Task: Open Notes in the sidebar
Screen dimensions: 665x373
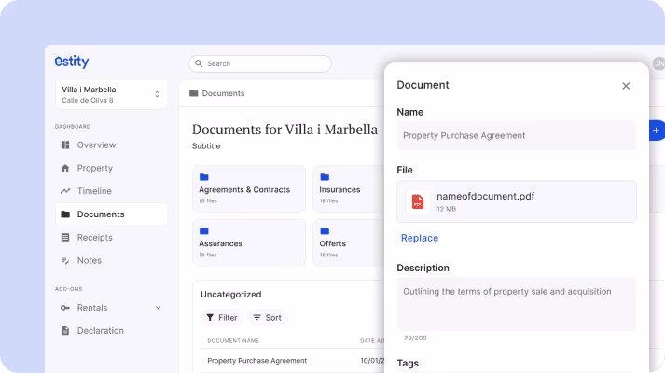Action: [111, 260]
